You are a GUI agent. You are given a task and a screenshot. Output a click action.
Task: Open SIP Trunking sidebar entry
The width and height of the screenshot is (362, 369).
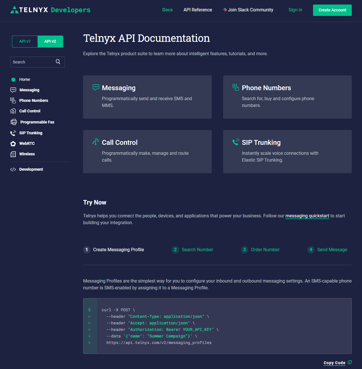(31, 133)
